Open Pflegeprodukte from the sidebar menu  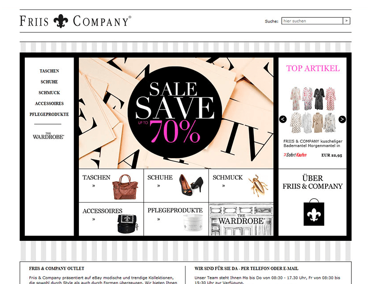click(49, 114)
